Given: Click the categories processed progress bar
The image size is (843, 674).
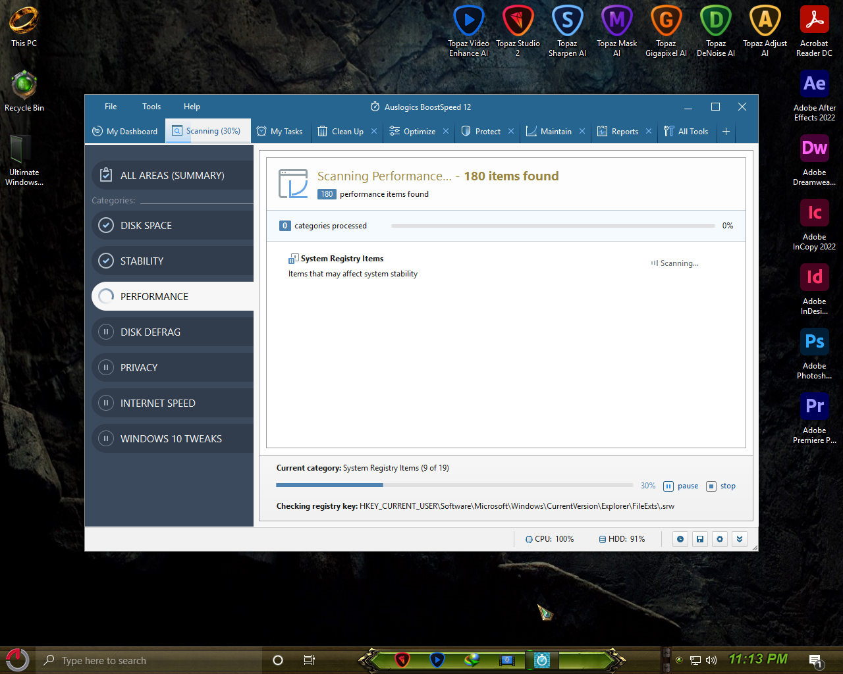Looking at the screenshot, I should point(553,226).
